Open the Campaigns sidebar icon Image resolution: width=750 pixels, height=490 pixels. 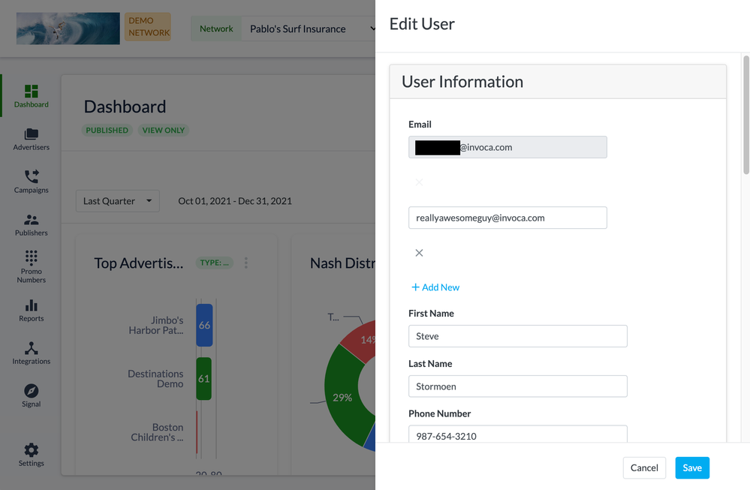[31, 177]
